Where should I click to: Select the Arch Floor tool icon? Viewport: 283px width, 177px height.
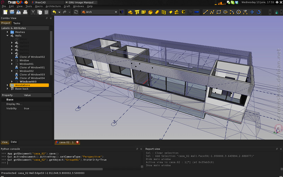click(x=144, y=12)
